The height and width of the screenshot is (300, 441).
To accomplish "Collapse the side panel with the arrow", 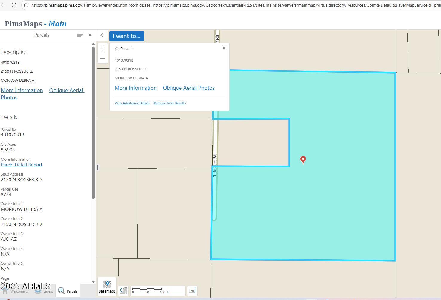I will click(x=102, y=36).
